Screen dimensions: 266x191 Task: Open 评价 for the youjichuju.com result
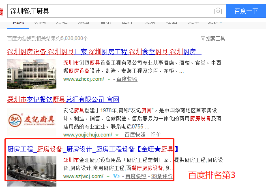pos(156,135)
